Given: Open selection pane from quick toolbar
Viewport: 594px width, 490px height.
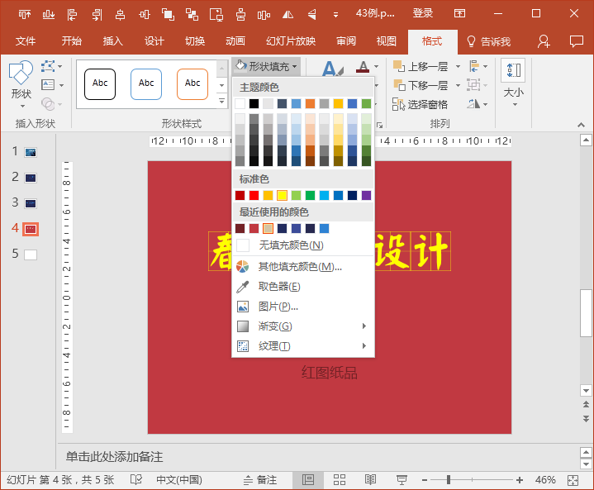Looking at the screenshot, I should [216, 14].
